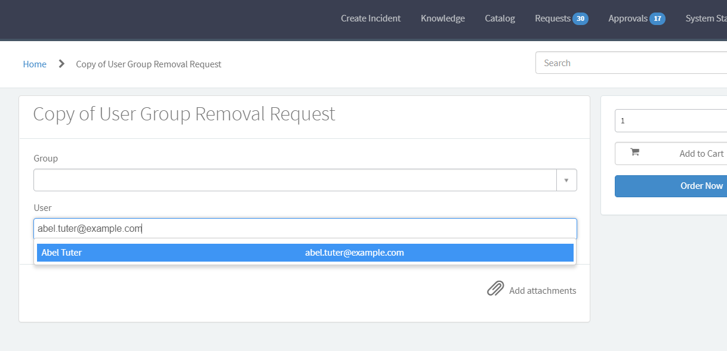Screen dimensions: 727x351
Task: Focus the Search input field
Action: (x=631, y=63)
